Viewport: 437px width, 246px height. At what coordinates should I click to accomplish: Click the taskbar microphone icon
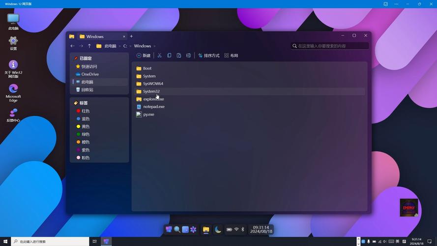tap(369, 241)
